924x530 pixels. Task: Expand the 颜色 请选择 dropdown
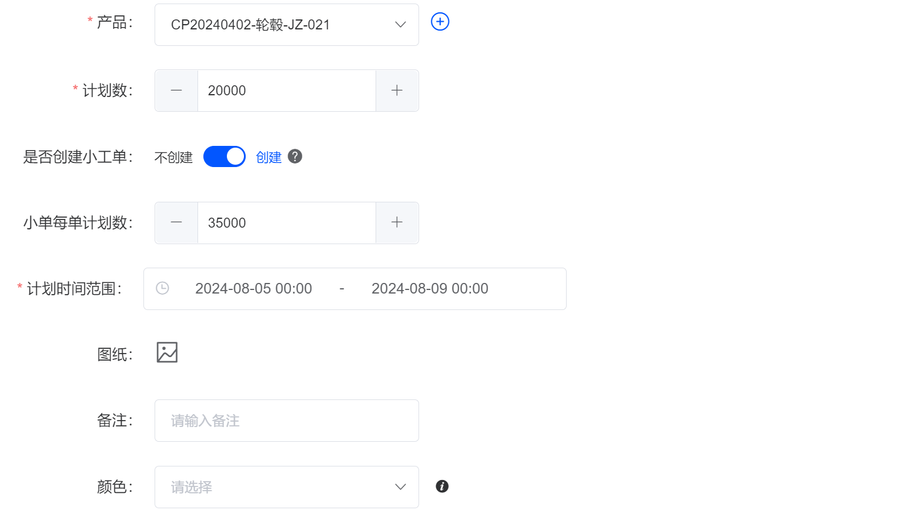pyautogui.click(x=287, y=487)
